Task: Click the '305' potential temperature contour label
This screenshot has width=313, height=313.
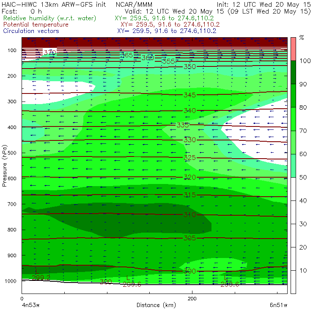Action: pyautogui.click(x=189, y=238)
